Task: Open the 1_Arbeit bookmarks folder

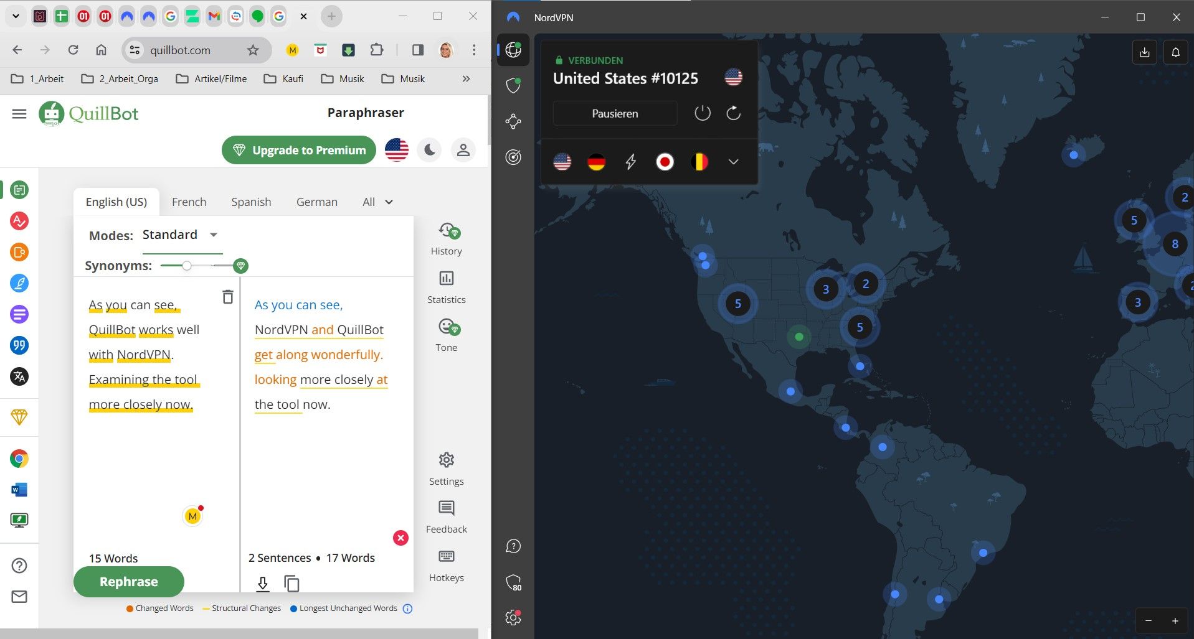Action: [x=38, y=79]
